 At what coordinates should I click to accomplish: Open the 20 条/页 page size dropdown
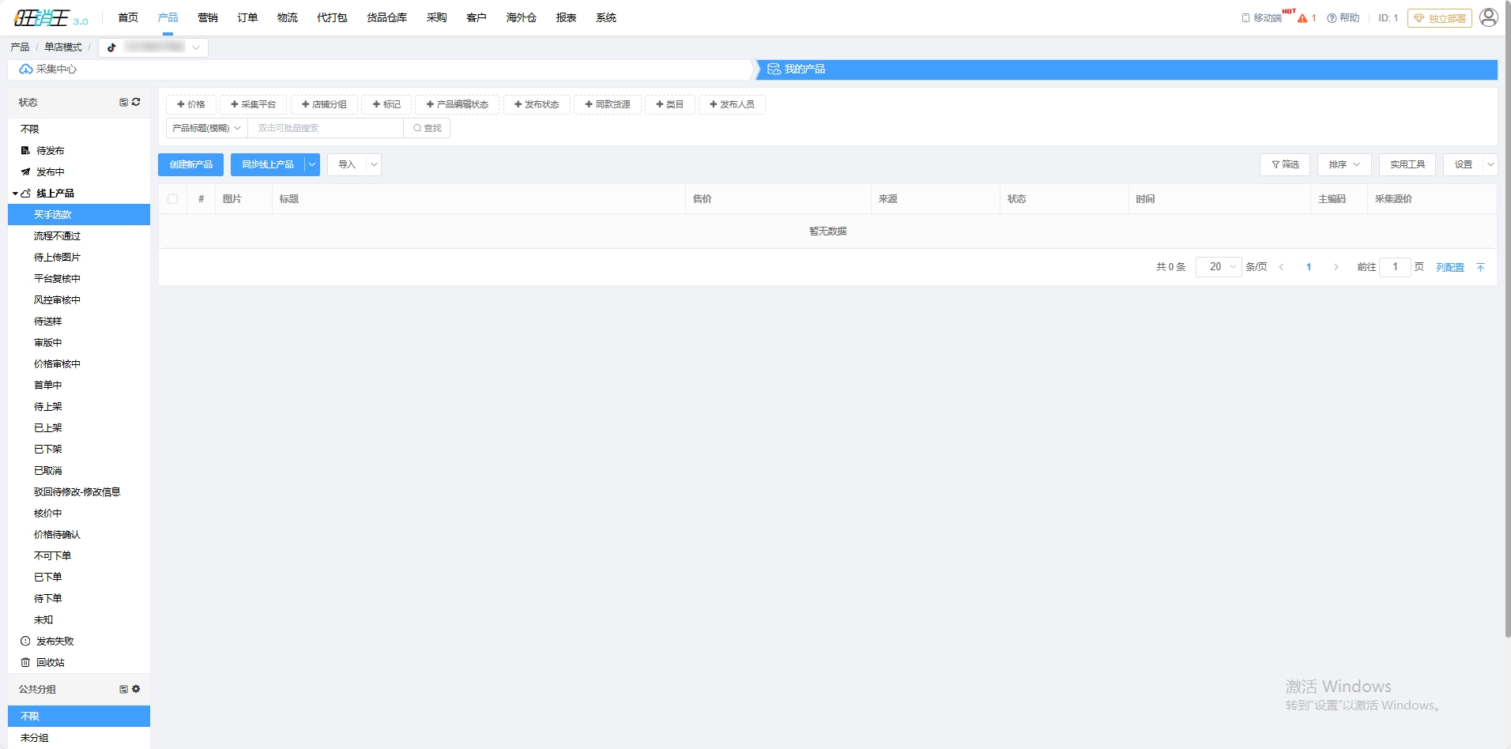click(1219, 267)
